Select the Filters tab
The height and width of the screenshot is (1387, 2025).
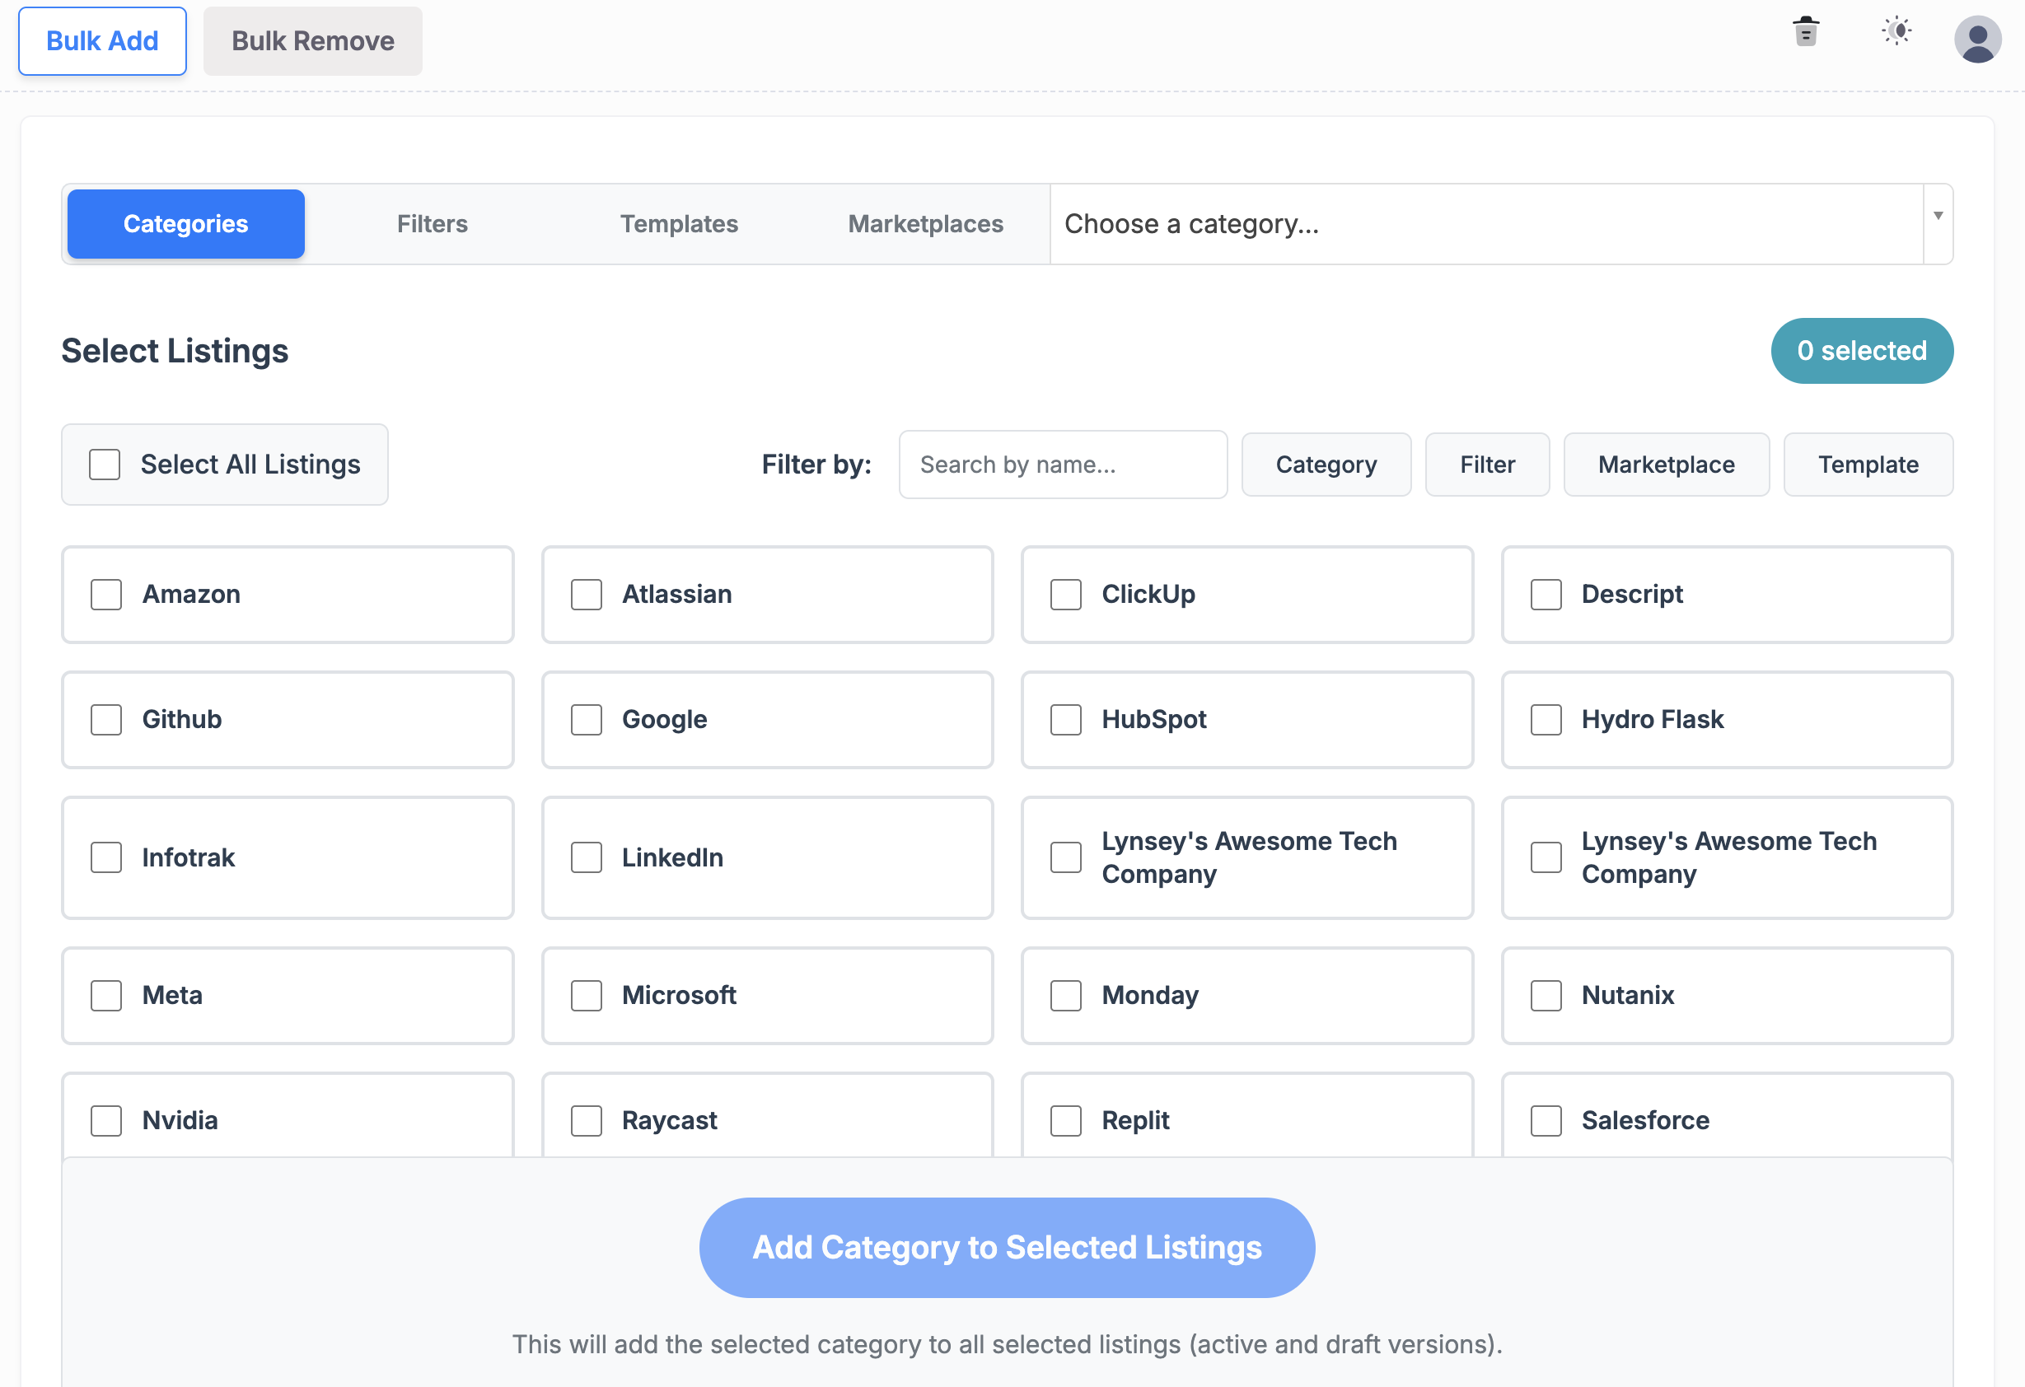click(x=433, y=224)
